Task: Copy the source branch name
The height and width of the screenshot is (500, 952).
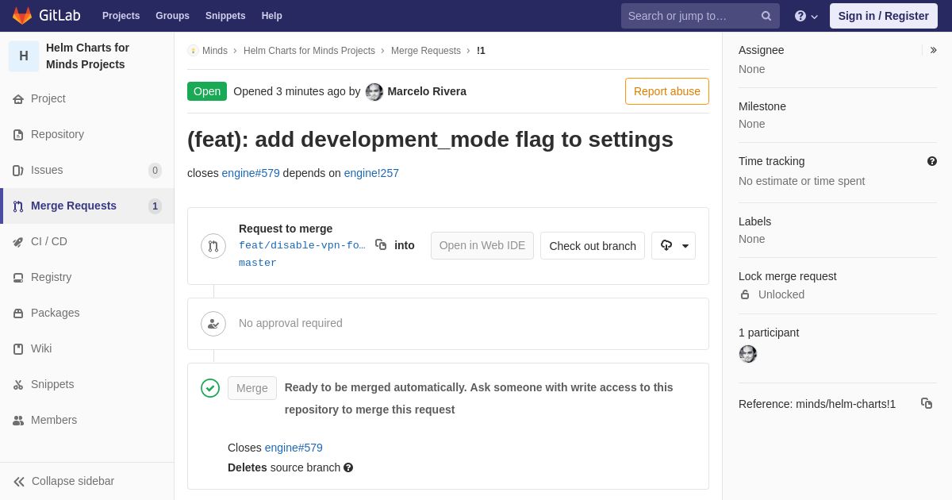Action: pos(381,245)
